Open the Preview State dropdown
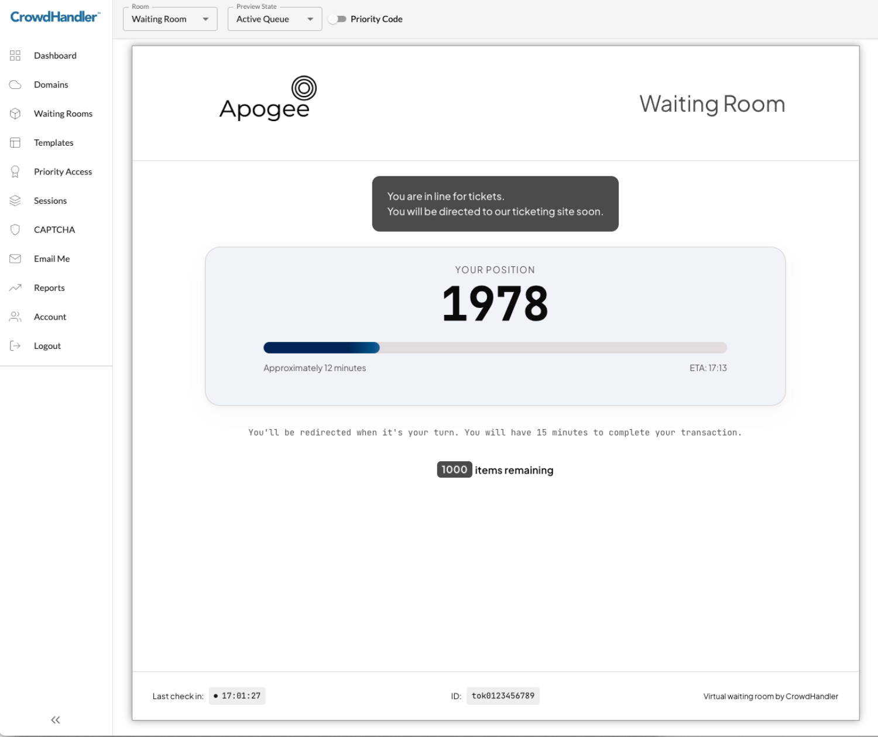This screenshot has height=737, width=878. click(x=275, y=19)
